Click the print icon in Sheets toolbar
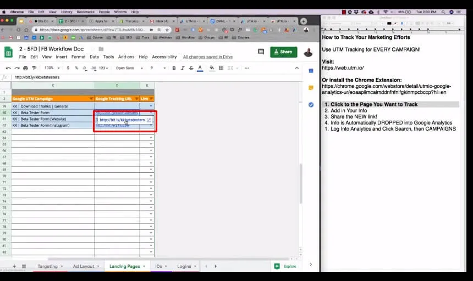Viewport: 473px width, 281px height. (x=26, y=68)
